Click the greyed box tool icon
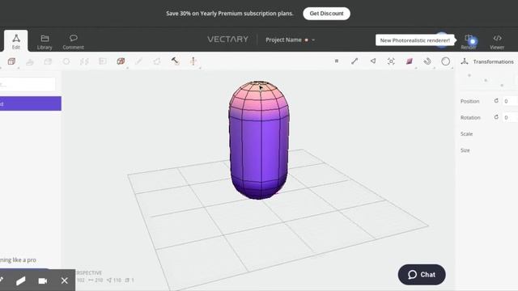This screenshot has width=518, height=291. pyautogui.click(x=48, y=61)
